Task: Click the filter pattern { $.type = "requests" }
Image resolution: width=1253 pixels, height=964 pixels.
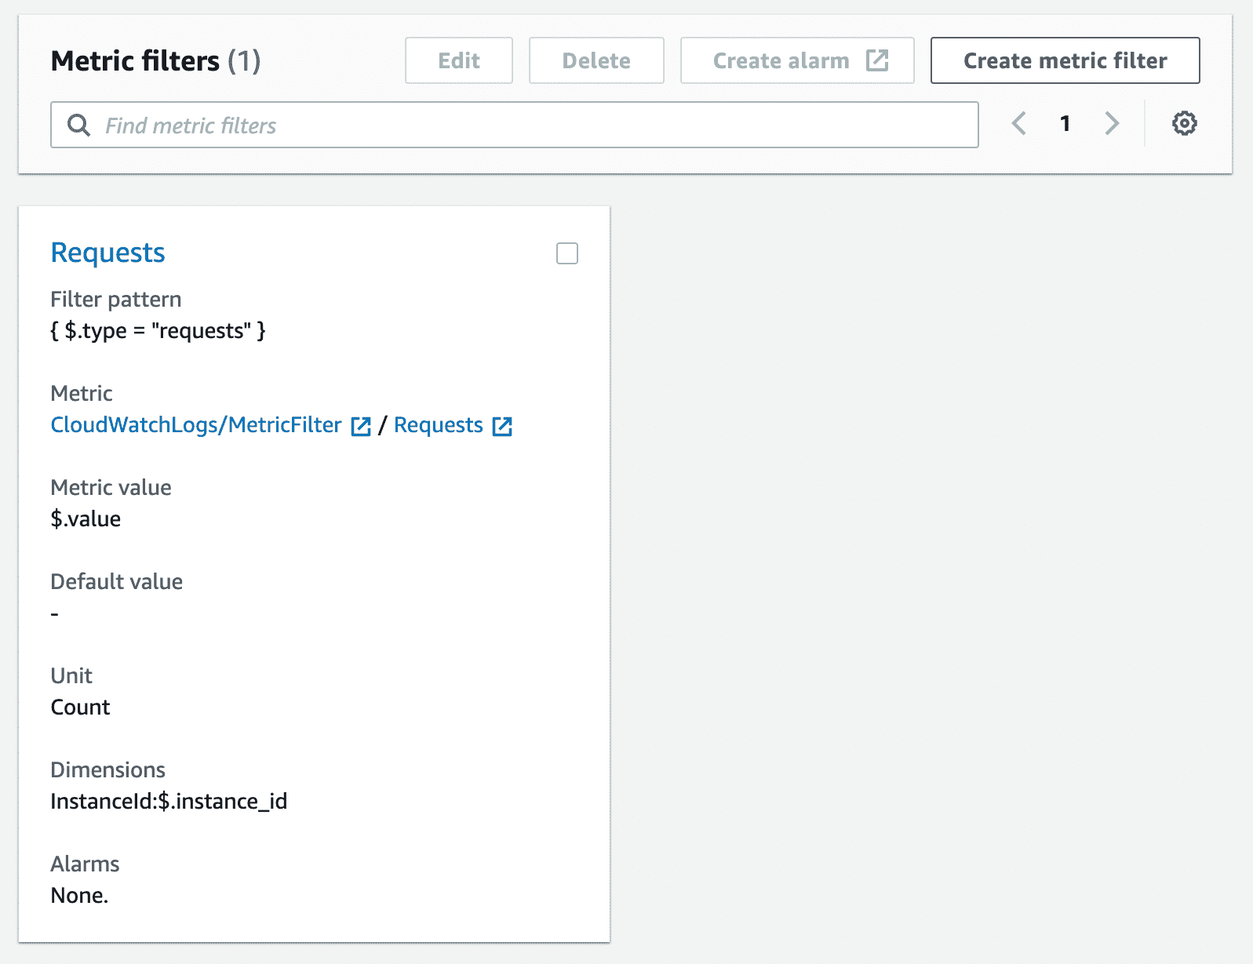Action: point(158,331)
